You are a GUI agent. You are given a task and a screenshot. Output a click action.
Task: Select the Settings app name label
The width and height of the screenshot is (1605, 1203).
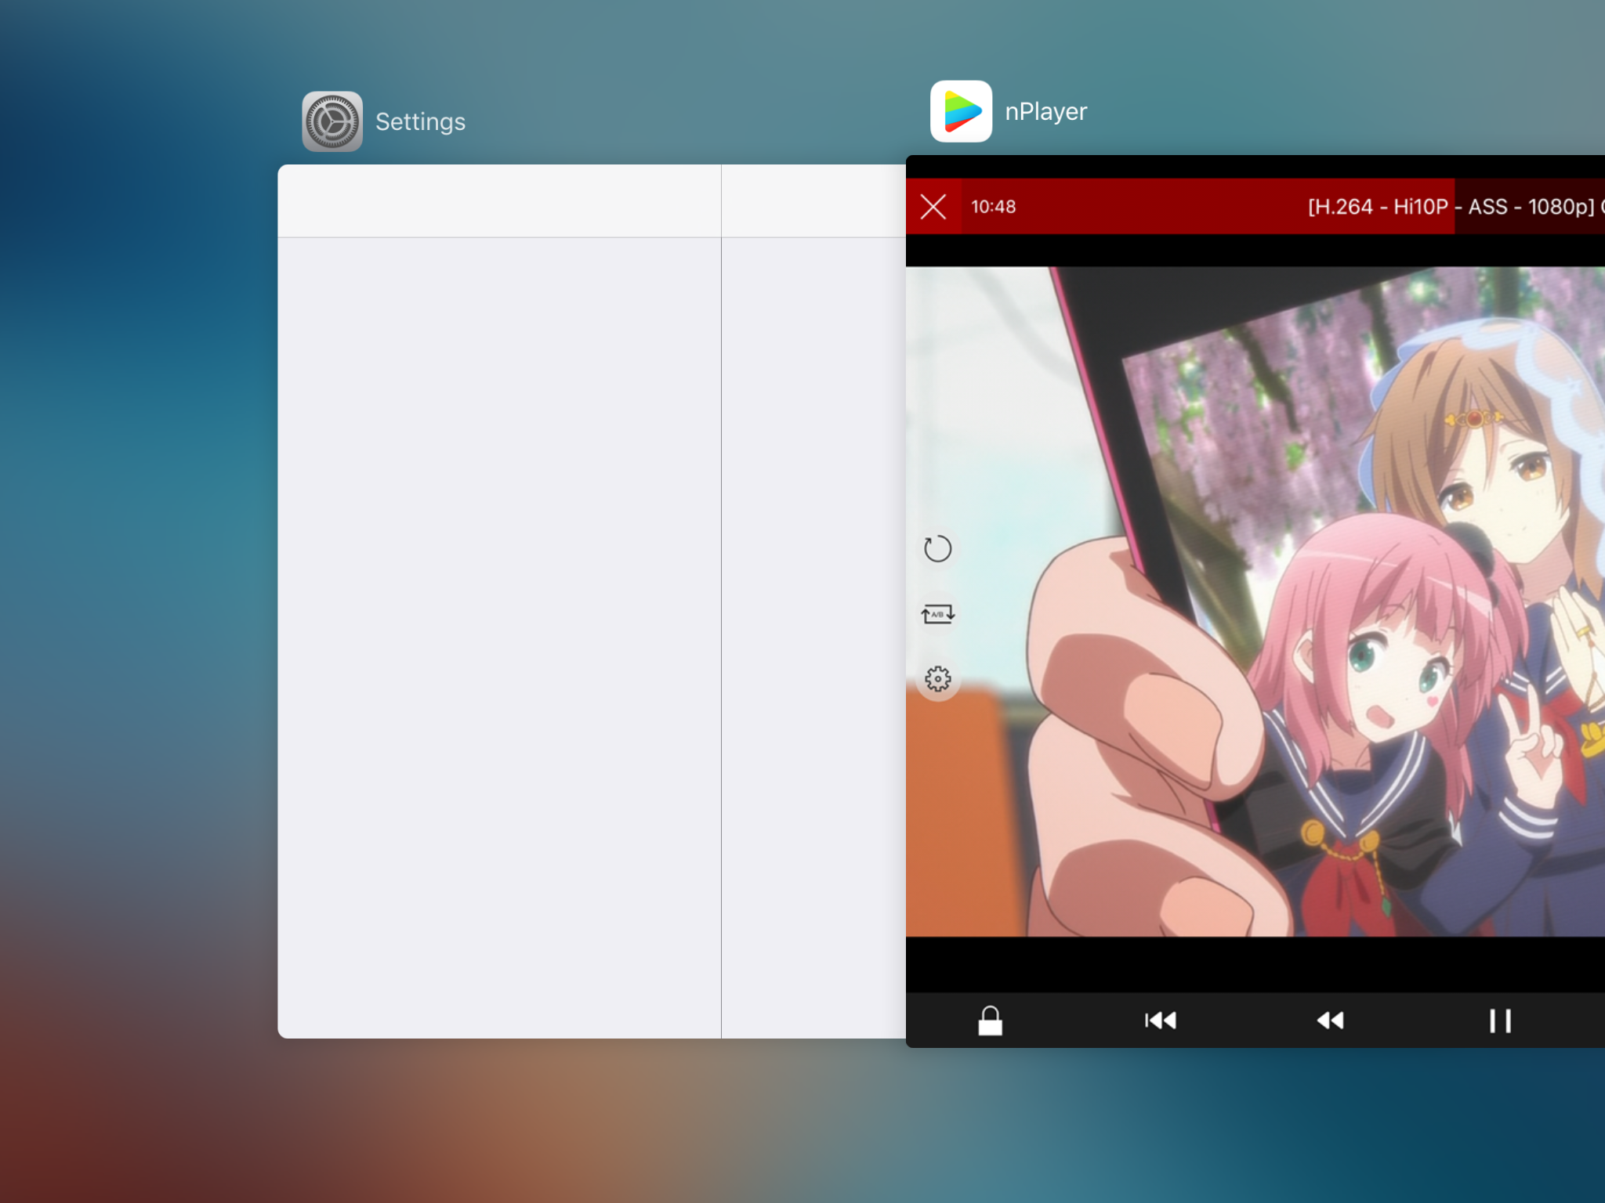tap(420, 122)
